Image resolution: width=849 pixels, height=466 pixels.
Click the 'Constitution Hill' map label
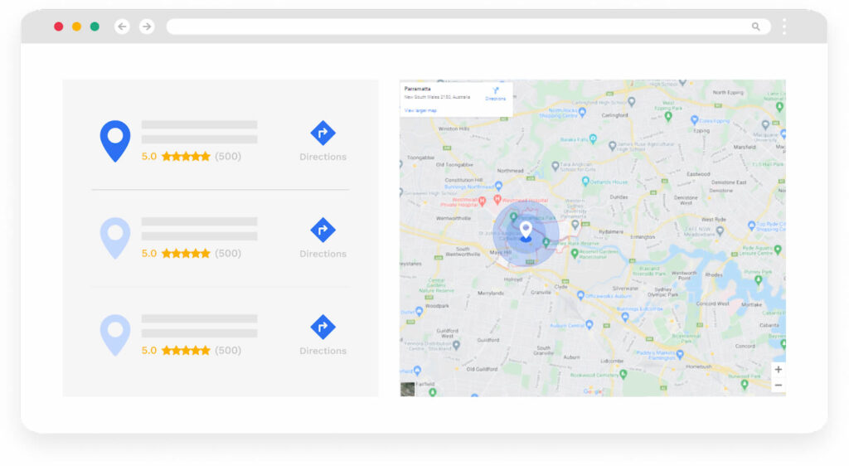click(463, 180)
